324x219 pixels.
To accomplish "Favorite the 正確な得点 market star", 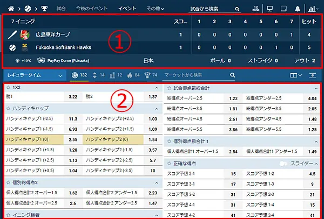I will pyautogui.click(x=169, y=164).
